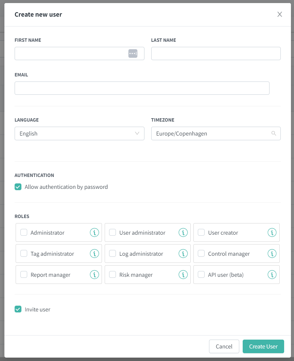The image size is (294, 361).
Task: Uncheck the Invite user option
Action: coord(18,309)
